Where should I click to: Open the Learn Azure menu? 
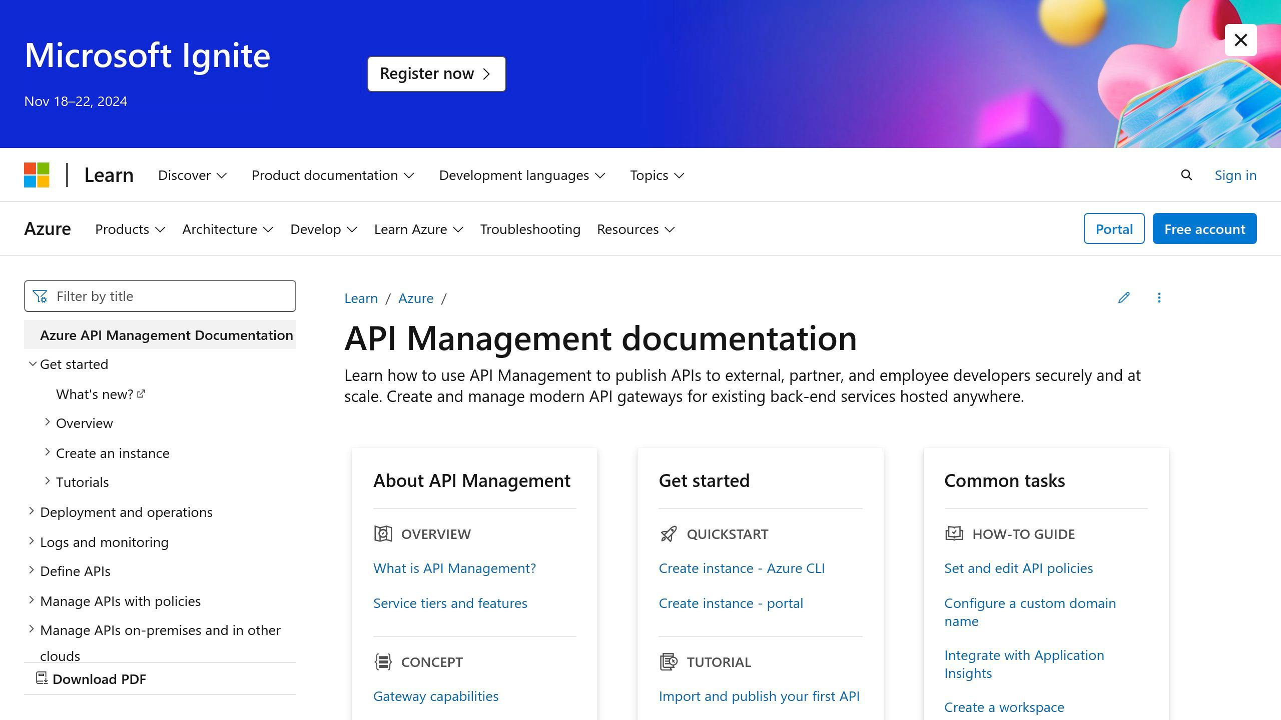[419, 229]
